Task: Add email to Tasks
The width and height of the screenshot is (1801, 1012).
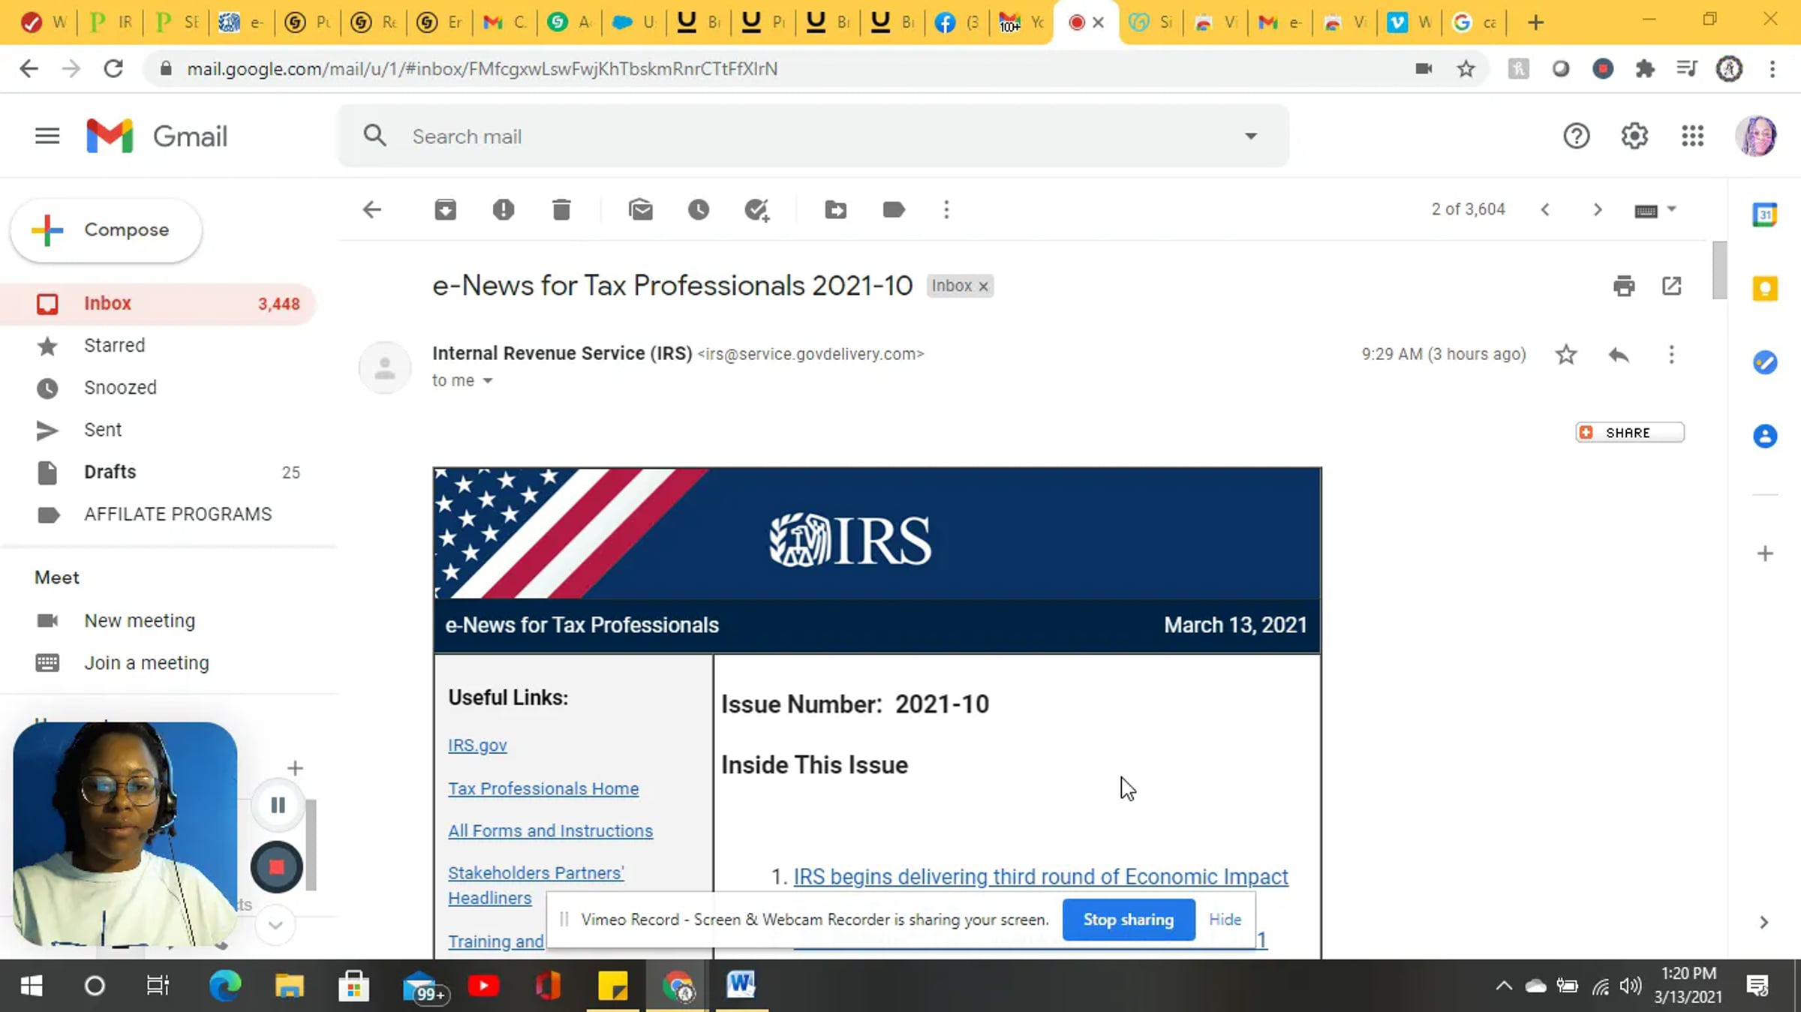Action: [756, 209]
